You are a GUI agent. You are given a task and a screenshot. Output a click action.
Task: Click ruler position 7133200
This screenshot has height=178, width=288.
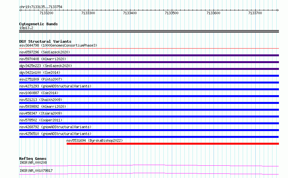[x=47, y=13]
